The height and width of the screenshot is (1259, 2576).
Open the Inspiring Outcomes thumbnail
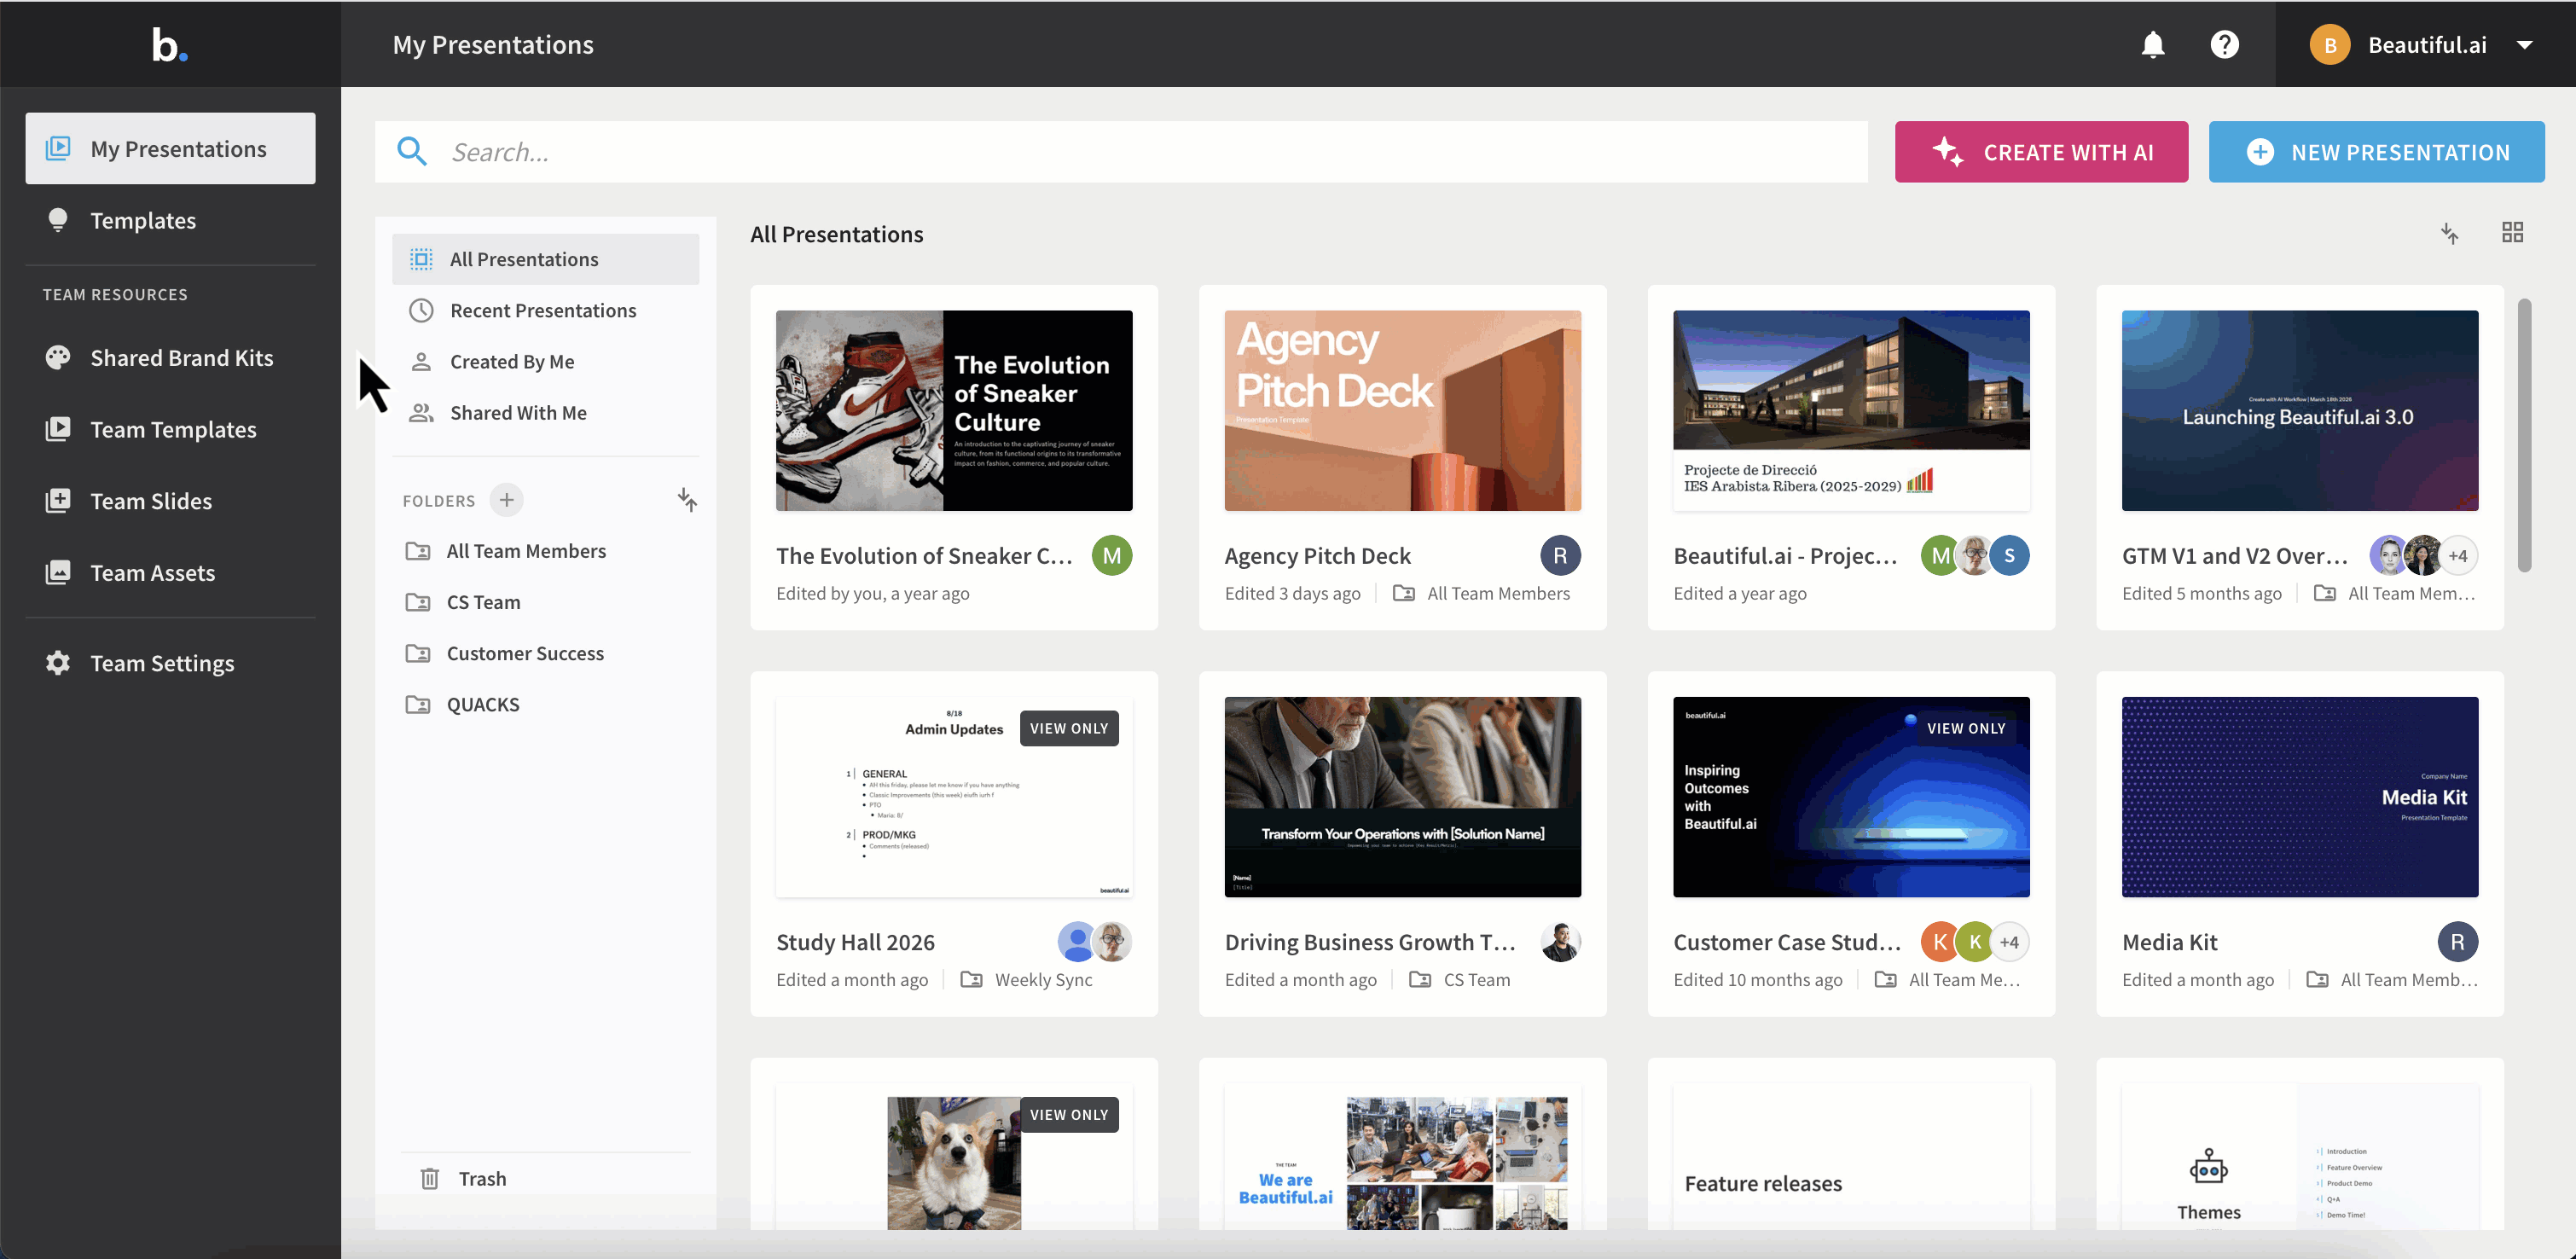point(1852,797)
